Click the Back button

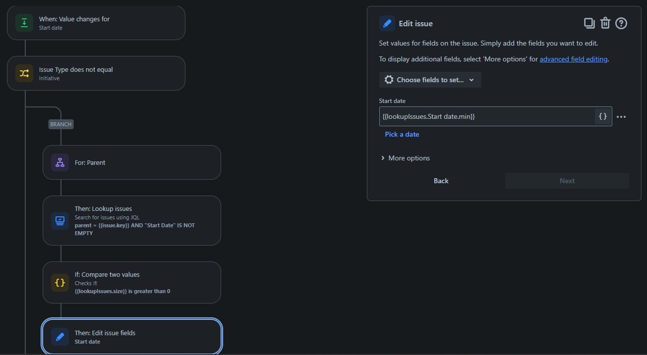[441, 181]
